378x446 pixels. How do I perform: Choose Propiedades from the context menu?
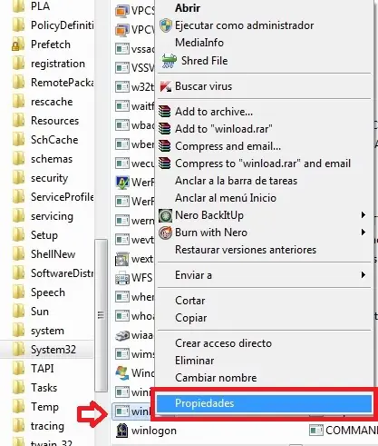tap(264, 403)
